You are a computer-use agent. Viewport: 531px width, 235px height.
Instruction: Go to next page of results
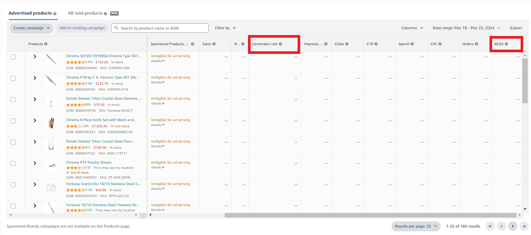click(x=513, y=226)
